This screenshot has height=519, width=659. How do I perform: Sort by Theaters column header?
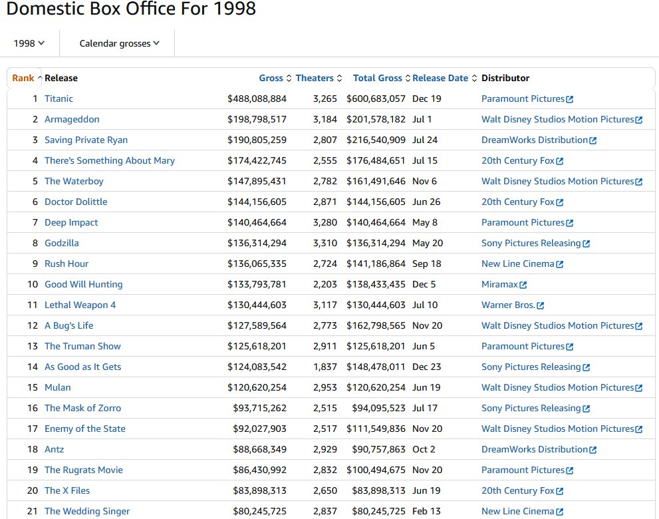coord(319,78)
